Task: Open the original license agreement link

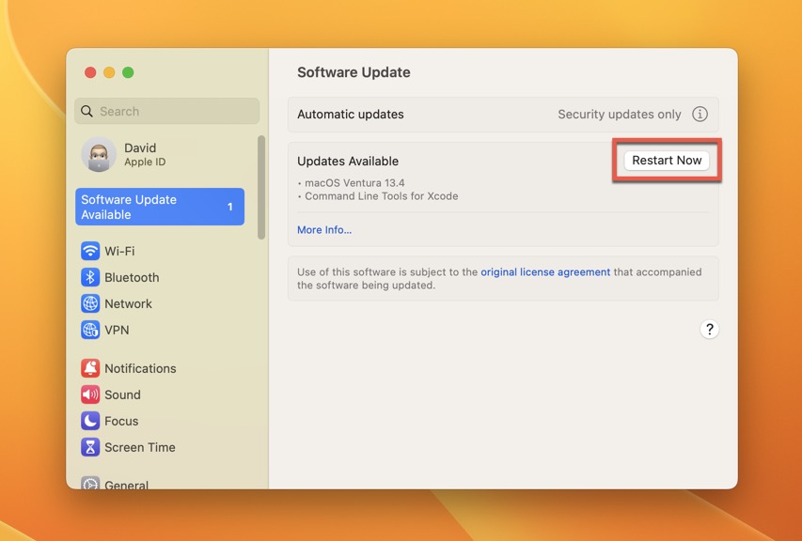Action: 545,271
